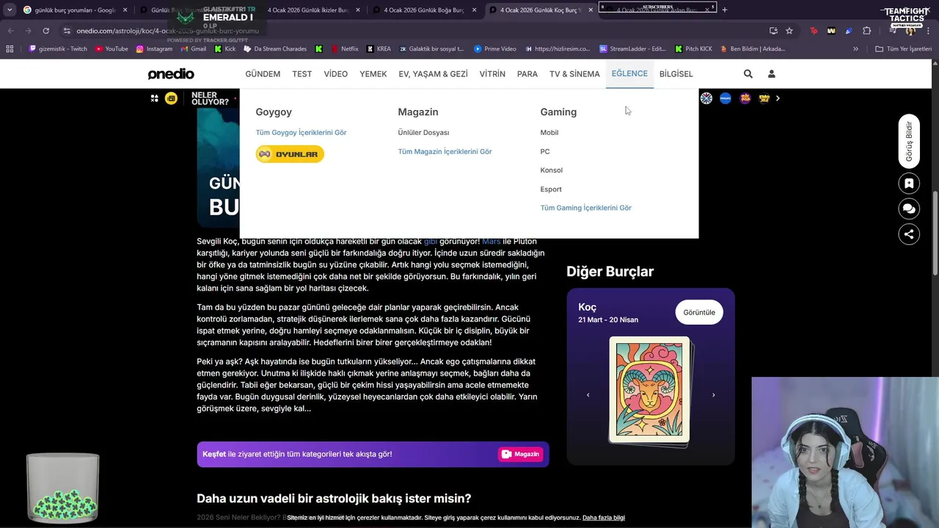Open the BİLGİSEL menu
939x528 pixels.
tap(676, 74)
